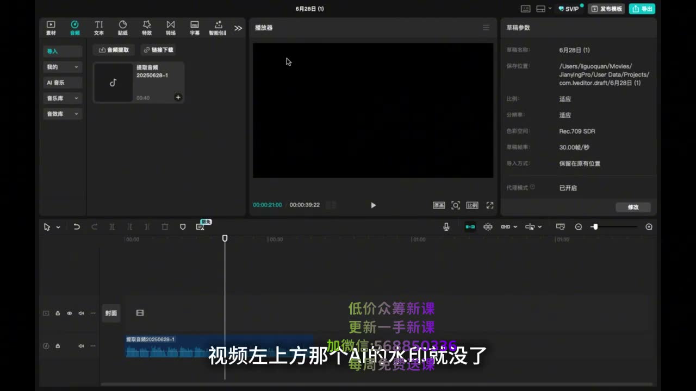
Task: Toggle clip linkage in timeline toolbar
Action: pos(506,227)
